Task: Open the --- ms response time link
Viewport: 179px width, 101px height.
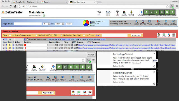Action: (x=103, y=39)
